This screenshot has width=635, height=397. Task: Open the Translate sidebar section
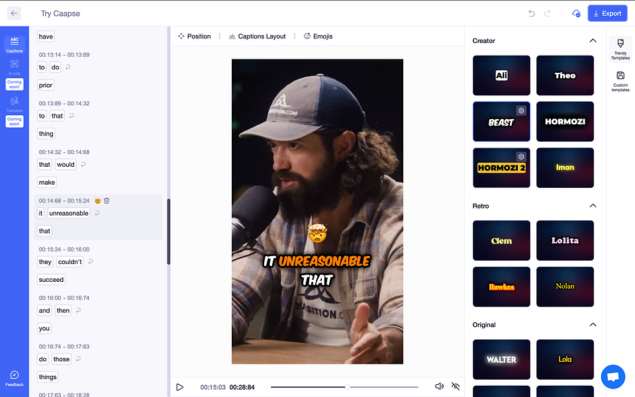(14, 104)
